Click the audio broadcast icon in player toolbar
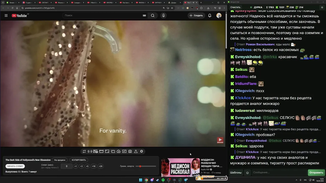The width and height of the screenshot is (326, 183). (90, 151)
